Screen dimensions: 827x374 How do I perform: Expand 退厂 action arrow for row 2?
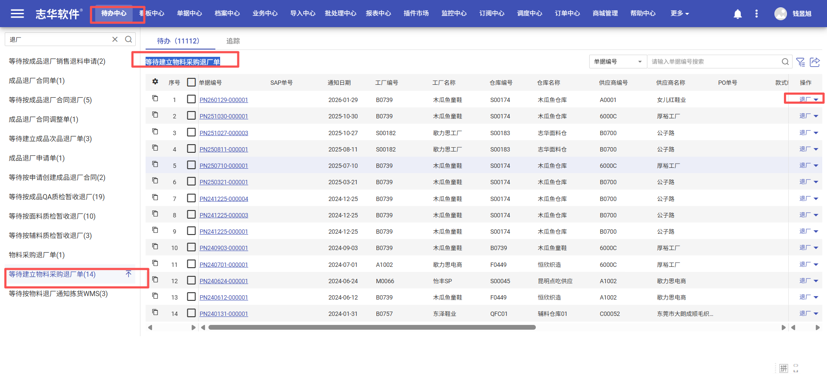(x=816, y=116)
